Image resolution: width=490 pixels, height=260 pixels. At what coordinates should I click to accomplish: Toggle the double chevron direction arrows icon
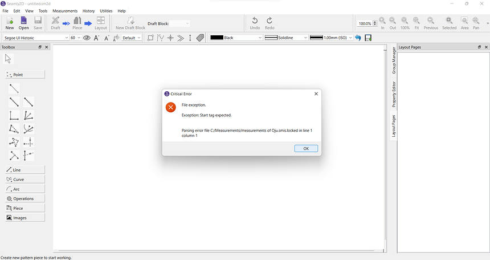click(x=180, y=38)
